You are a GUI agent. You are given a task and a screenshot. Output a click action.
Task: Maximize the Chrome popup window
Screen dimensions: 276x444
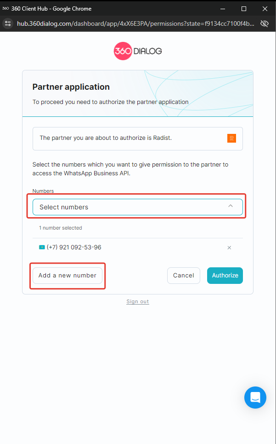tap(244, 8)
